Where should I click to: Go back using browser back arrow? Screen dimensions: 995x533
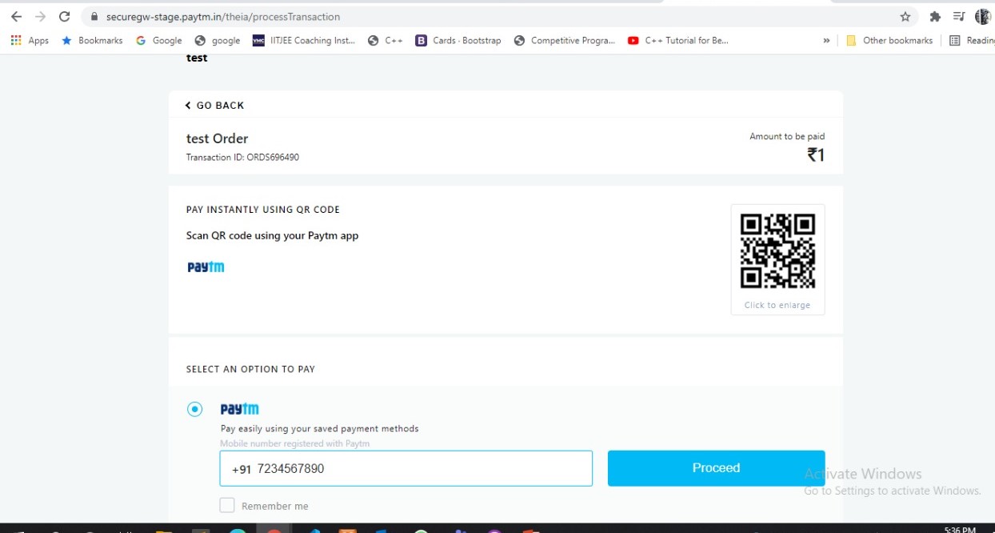coord(16,17)
